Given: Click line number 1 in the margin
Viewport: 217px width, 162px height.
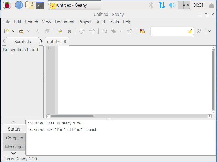Looking at the screenshot, I should point(49,48).
